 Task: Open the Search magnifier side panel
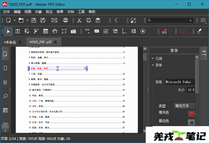click(5, 96)
